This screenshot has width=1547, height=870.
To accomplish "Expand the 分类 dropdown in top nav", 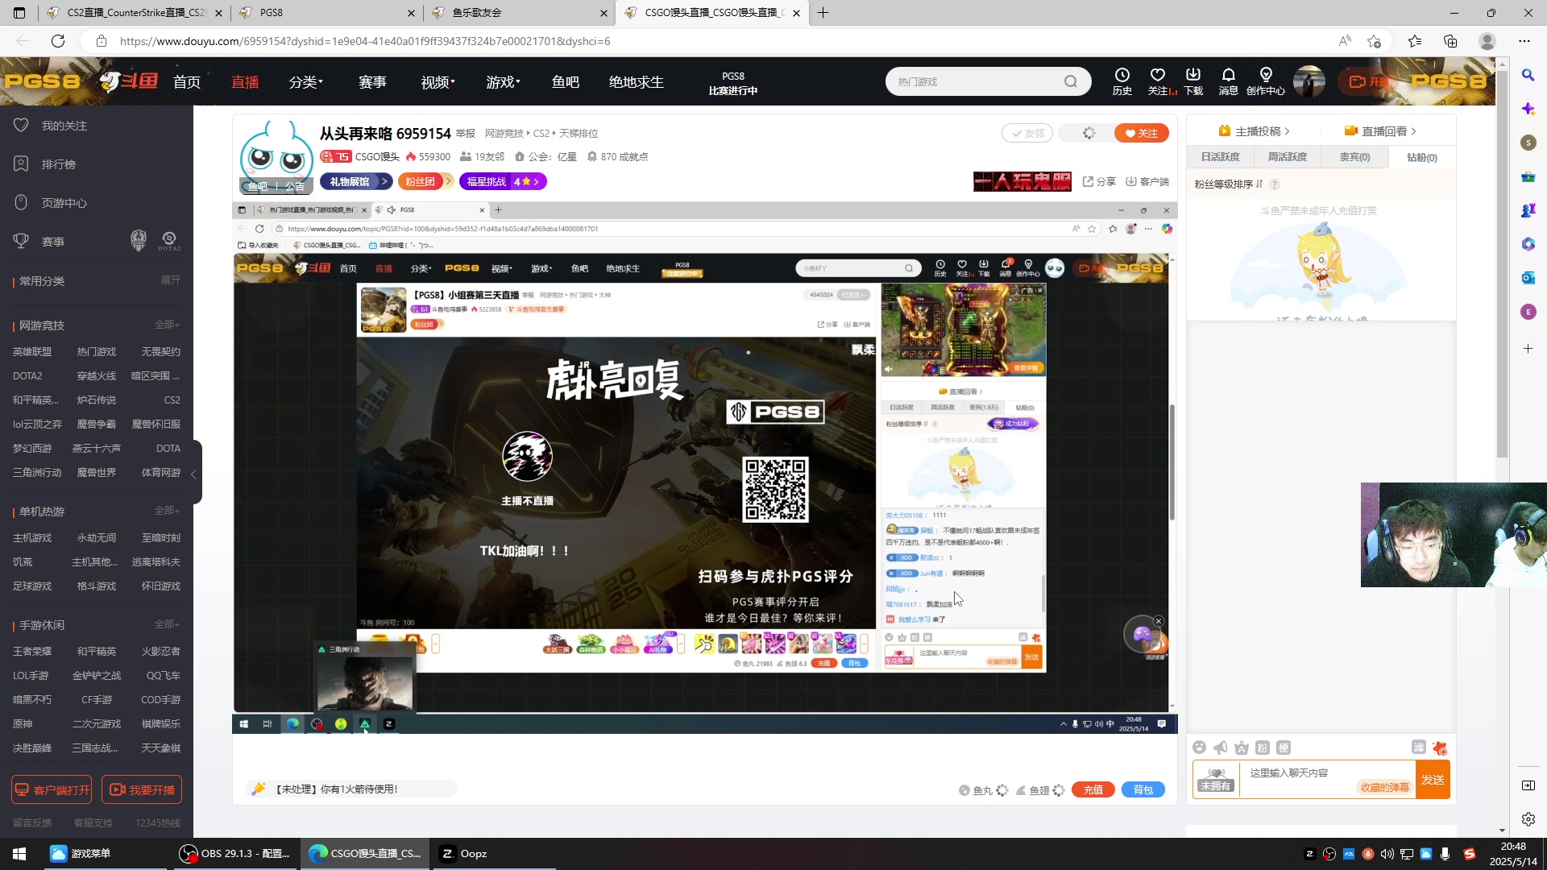I will pos(306,82).
